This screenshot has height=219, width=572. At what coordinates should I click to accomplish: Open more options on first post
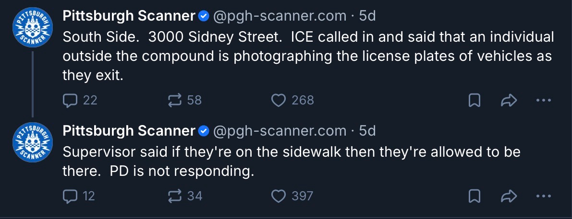(543, 100)
